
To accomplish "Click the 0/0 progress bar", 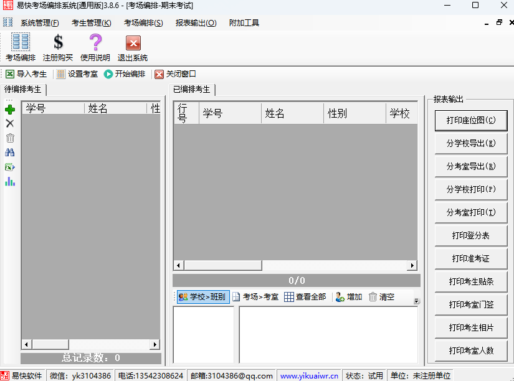I will (x=297, y=280).
